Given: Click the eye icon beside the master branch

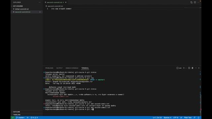Looking at the screenshot, I should click(27, 118).
